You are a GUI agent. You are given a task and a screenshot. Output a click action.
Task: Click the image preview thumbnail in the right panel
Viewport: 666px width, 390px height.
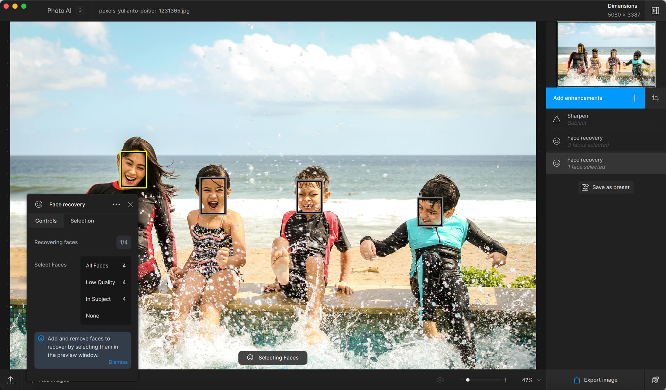(x=606, y=54)
